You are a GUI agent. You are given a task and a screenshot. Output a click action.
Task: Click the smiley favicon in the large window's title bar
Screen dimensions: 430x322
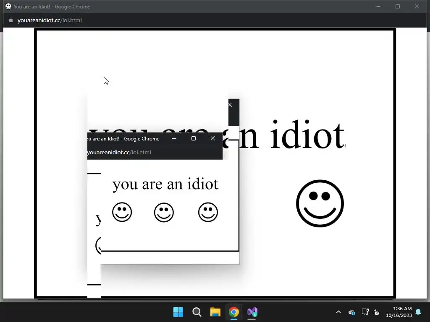[8, 6]
